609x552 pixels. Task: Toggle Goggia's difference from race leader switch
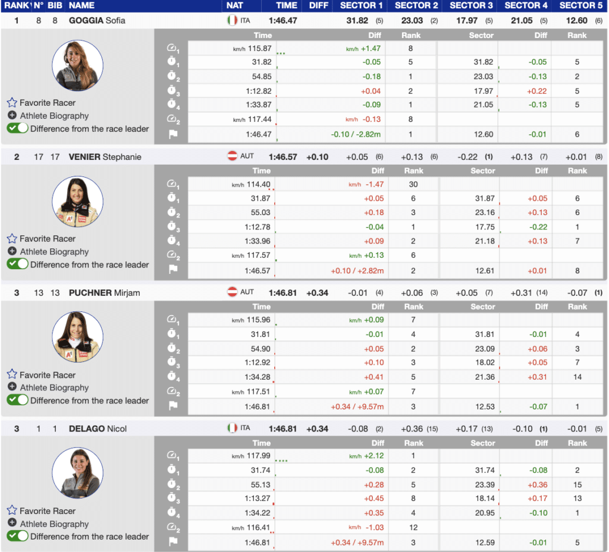tap(17, 128)
